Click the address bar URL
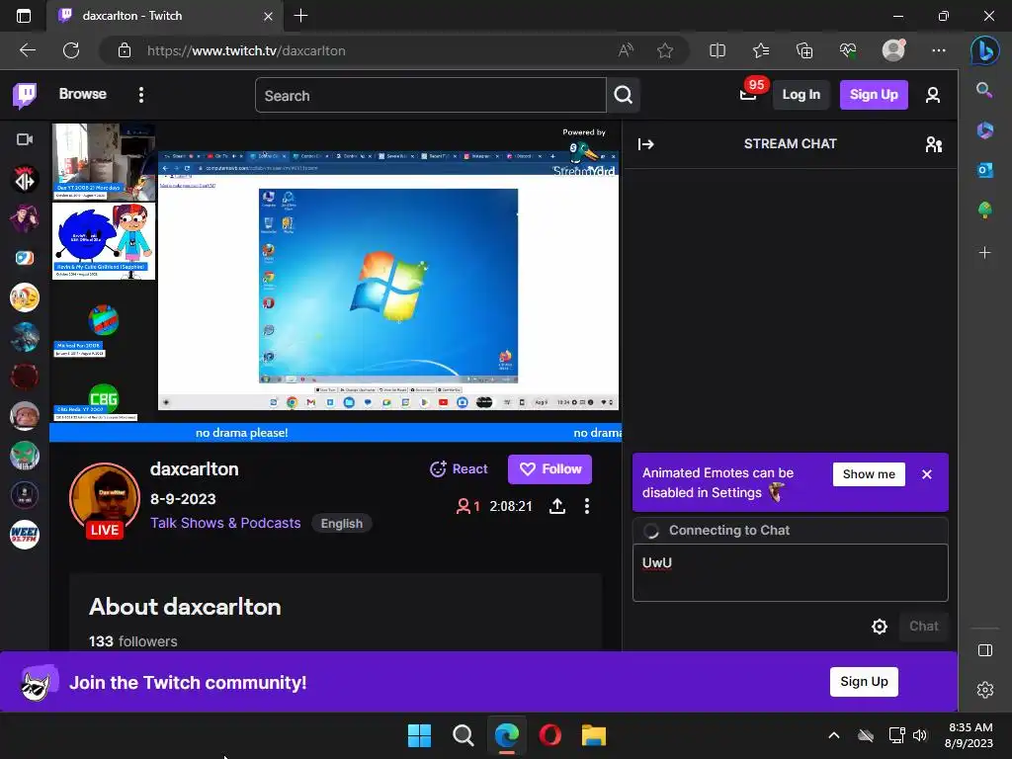Viewport: 1012px width, 759px height. click(246, 50)
